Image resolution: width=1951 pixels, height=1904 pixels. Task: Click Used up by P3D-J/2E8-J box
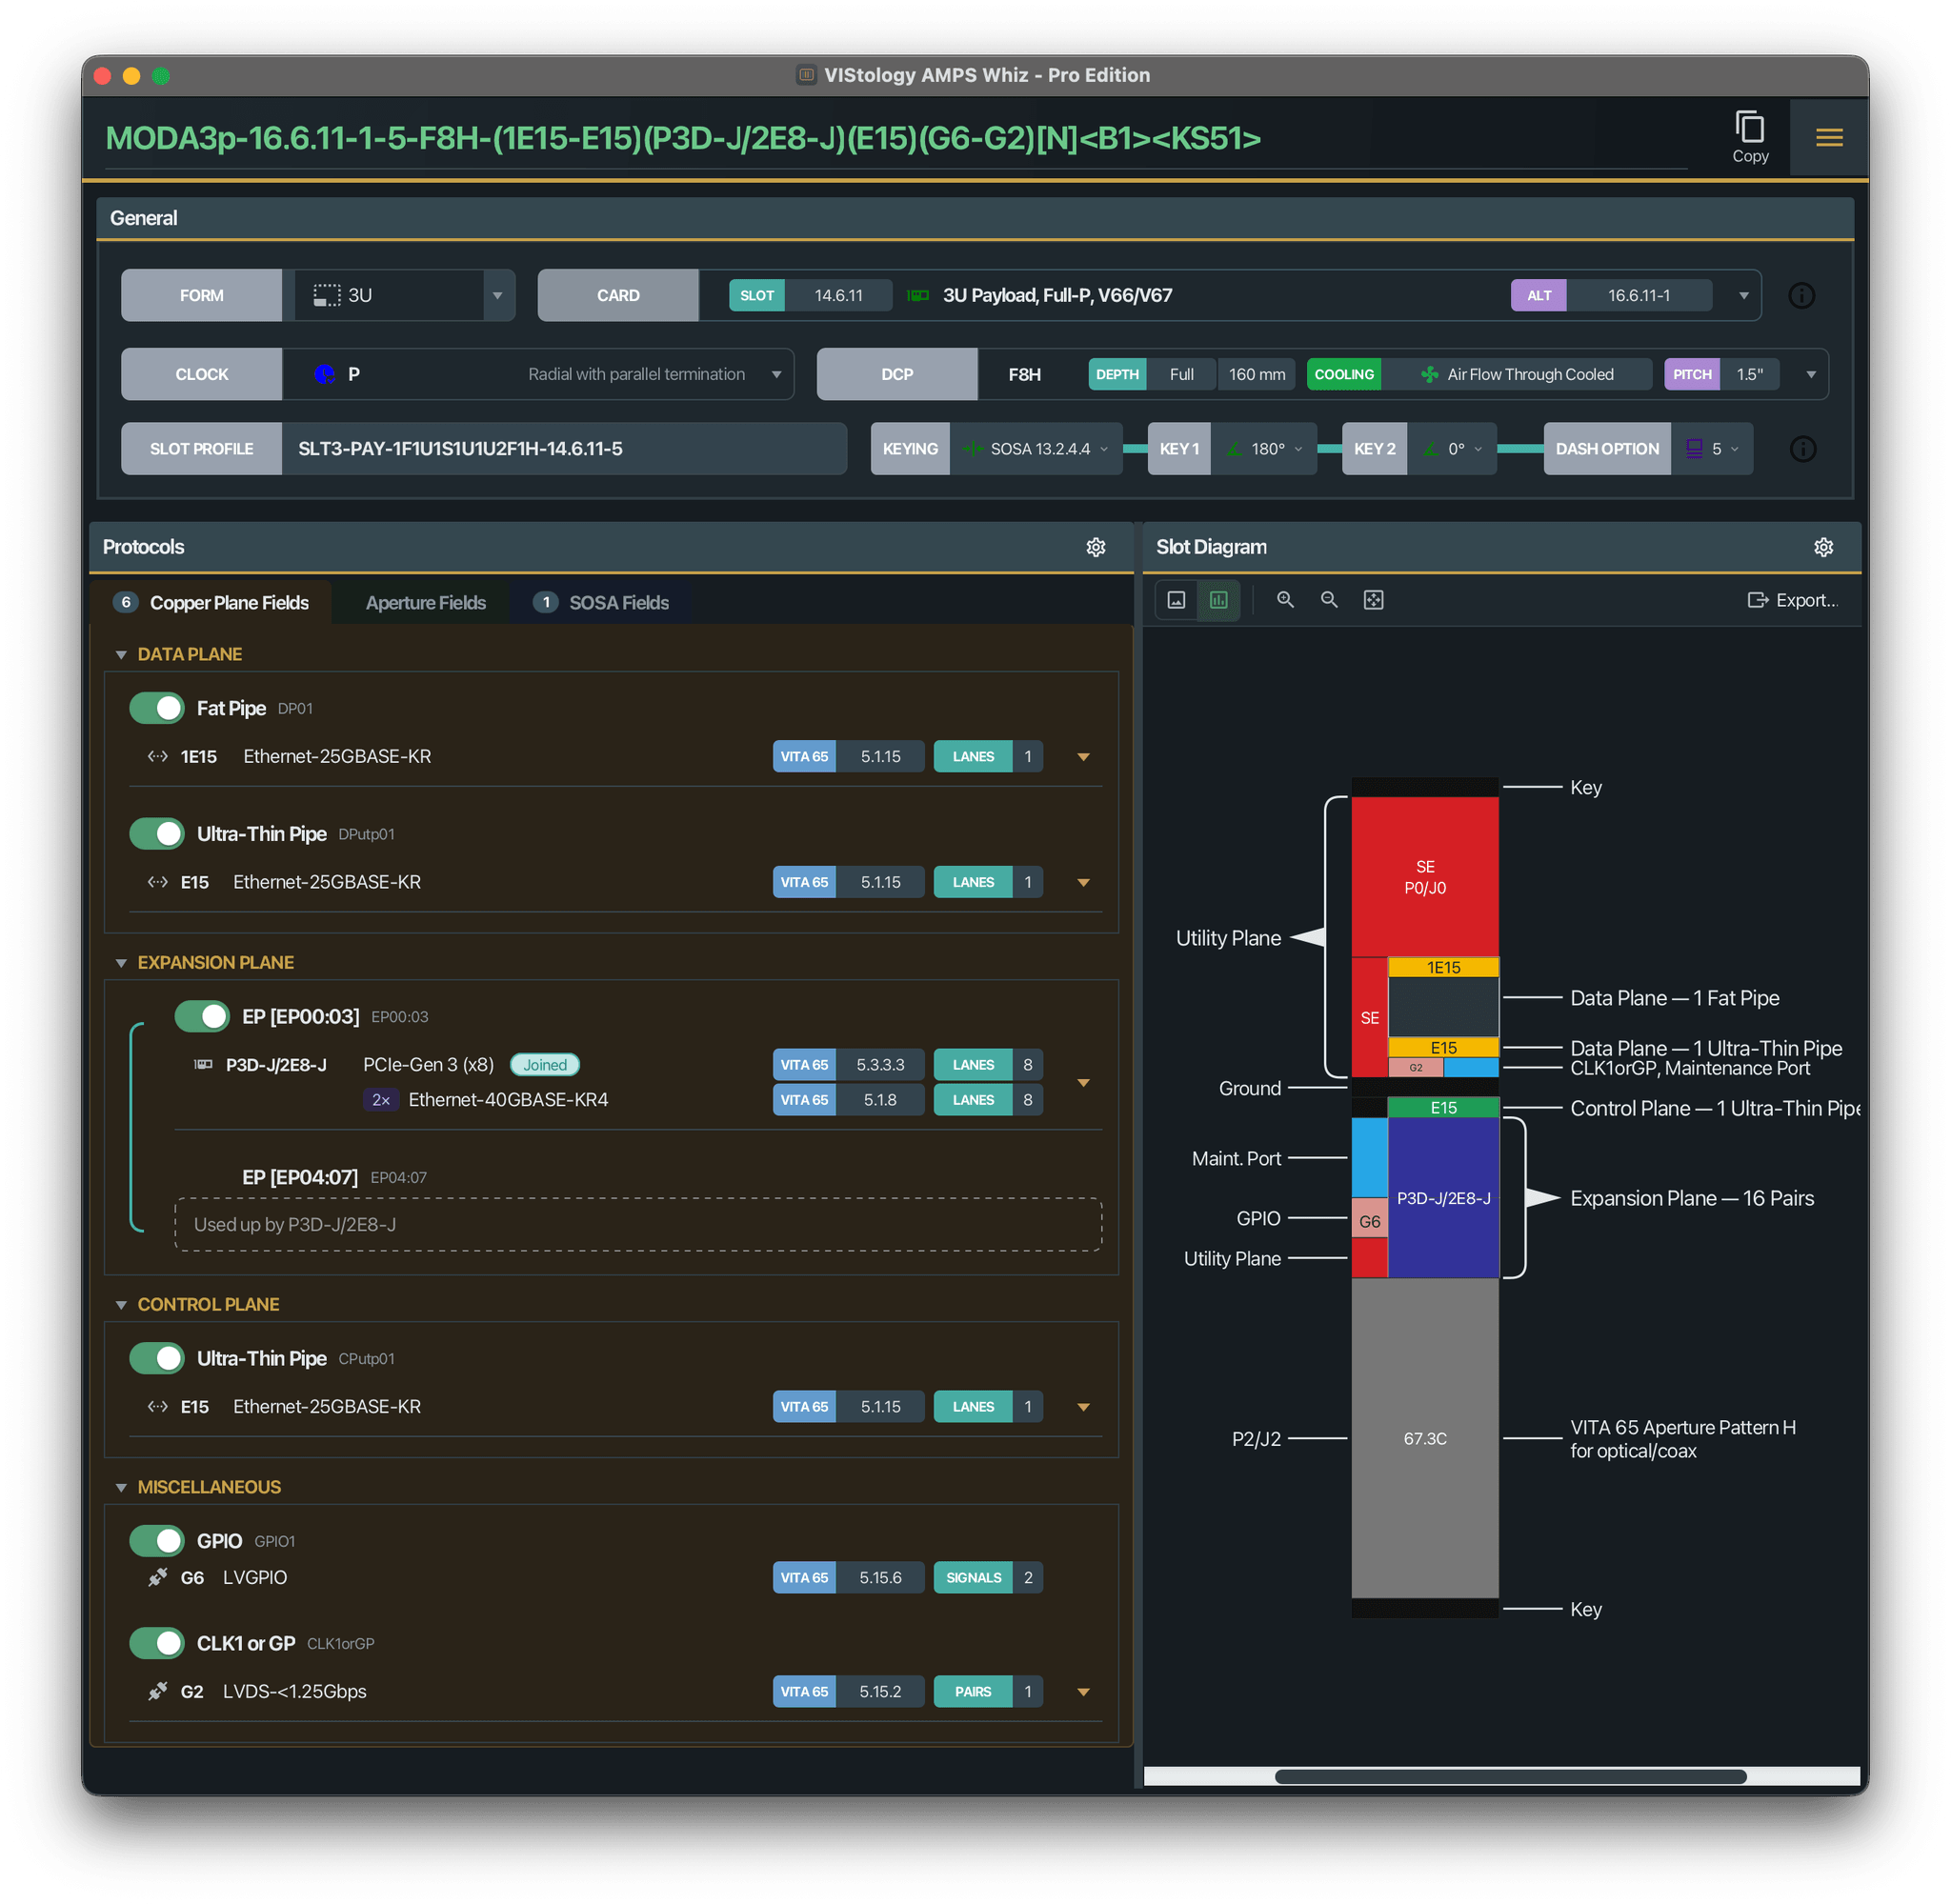(638, 1225)
